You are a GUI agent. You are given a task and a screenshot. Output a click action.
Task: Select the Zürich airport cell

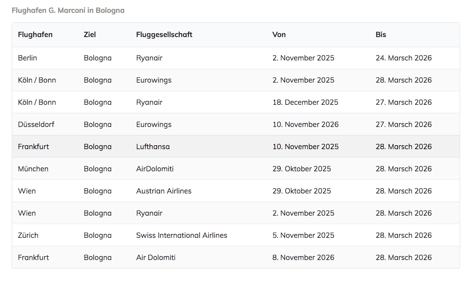(x=28, y=235)
